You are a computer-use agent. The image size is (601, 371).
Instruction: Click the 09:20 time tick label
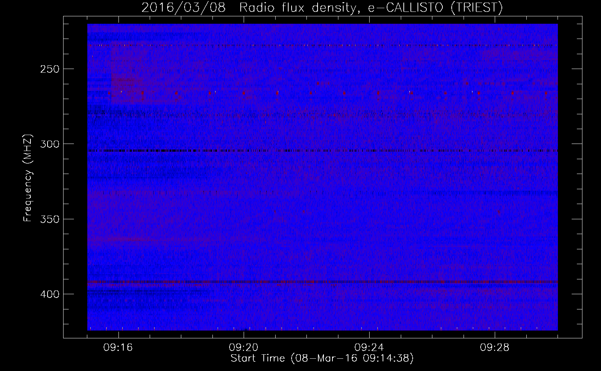(244, 348)
